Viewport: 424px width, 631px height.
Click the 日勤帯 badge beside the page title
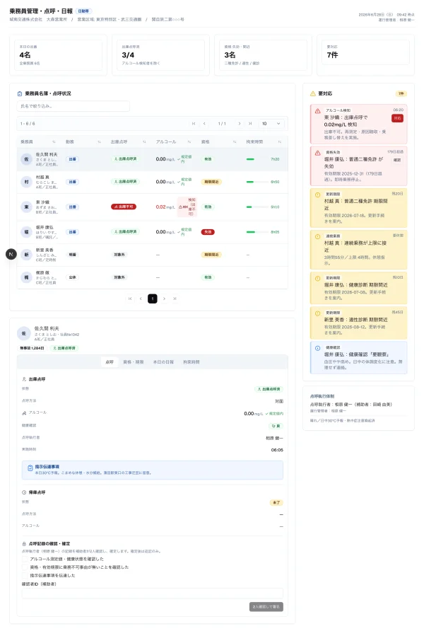[84, 11]
